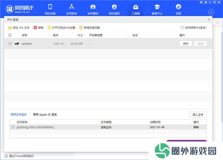This screenshot has height=160, width=223.
Task: Open the 铃声壁纸 ringtones and wallpapers section
Action: [x=93, y=9]
